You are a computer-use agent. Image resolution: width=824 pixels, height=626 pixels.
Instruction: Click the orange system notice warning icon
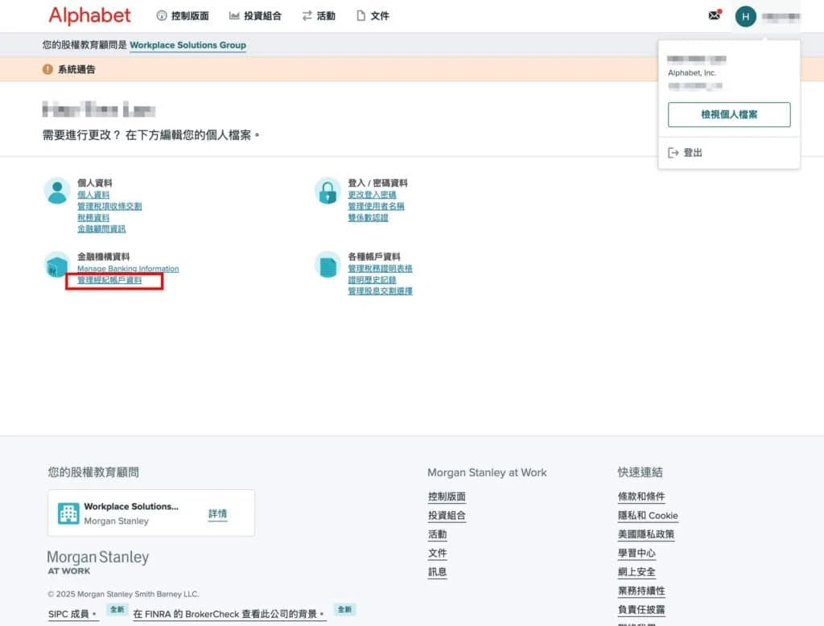[47, 69]
